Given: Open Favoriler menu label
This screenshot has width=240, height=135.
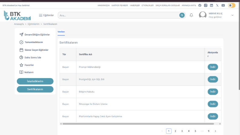Looking at the screenshot, I should click(x=29, y=65).
